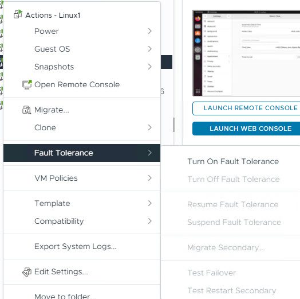
Task: Select Compatibility in the actions menu
Action: pyautogui.click(x=82, y=222)
